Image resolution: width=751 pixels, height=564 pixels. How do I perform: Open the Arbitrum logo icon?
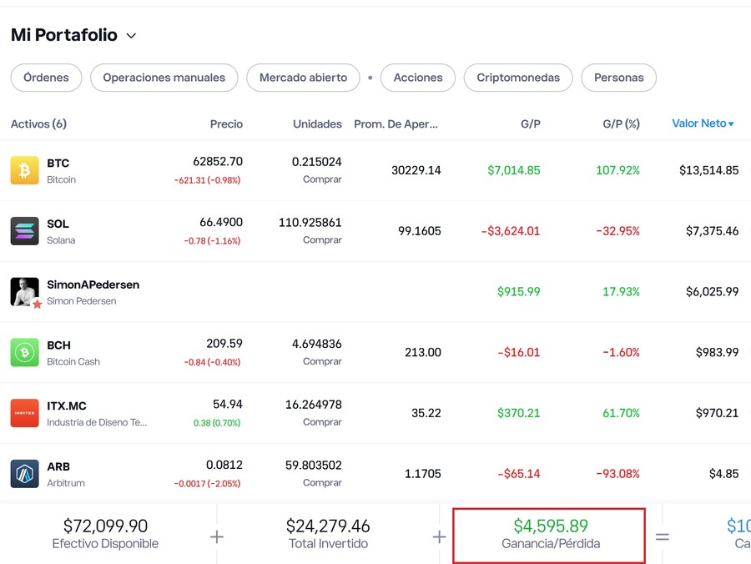click(x=25, y=474)
